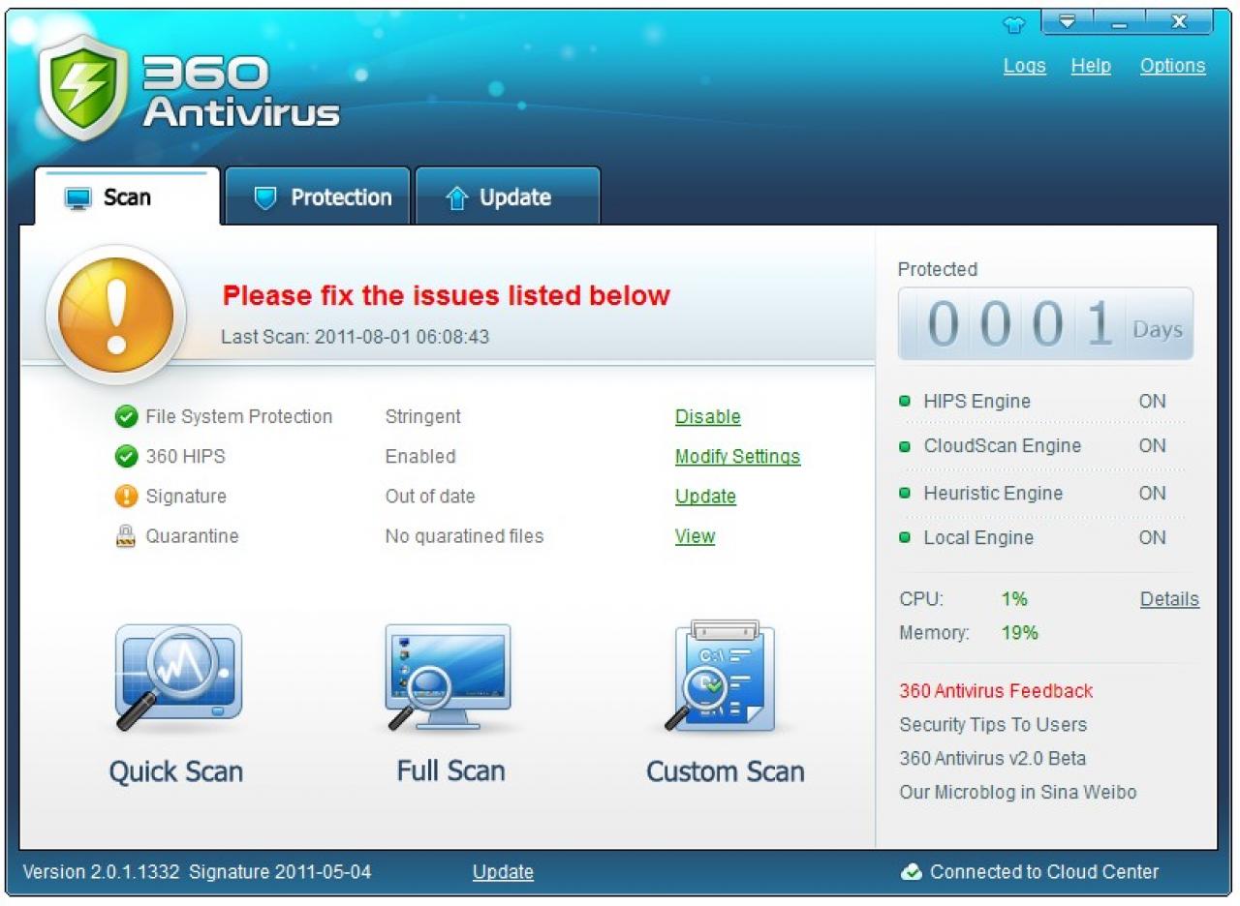Toggle the Heuristic Engine ON status

pos(1153,493)
